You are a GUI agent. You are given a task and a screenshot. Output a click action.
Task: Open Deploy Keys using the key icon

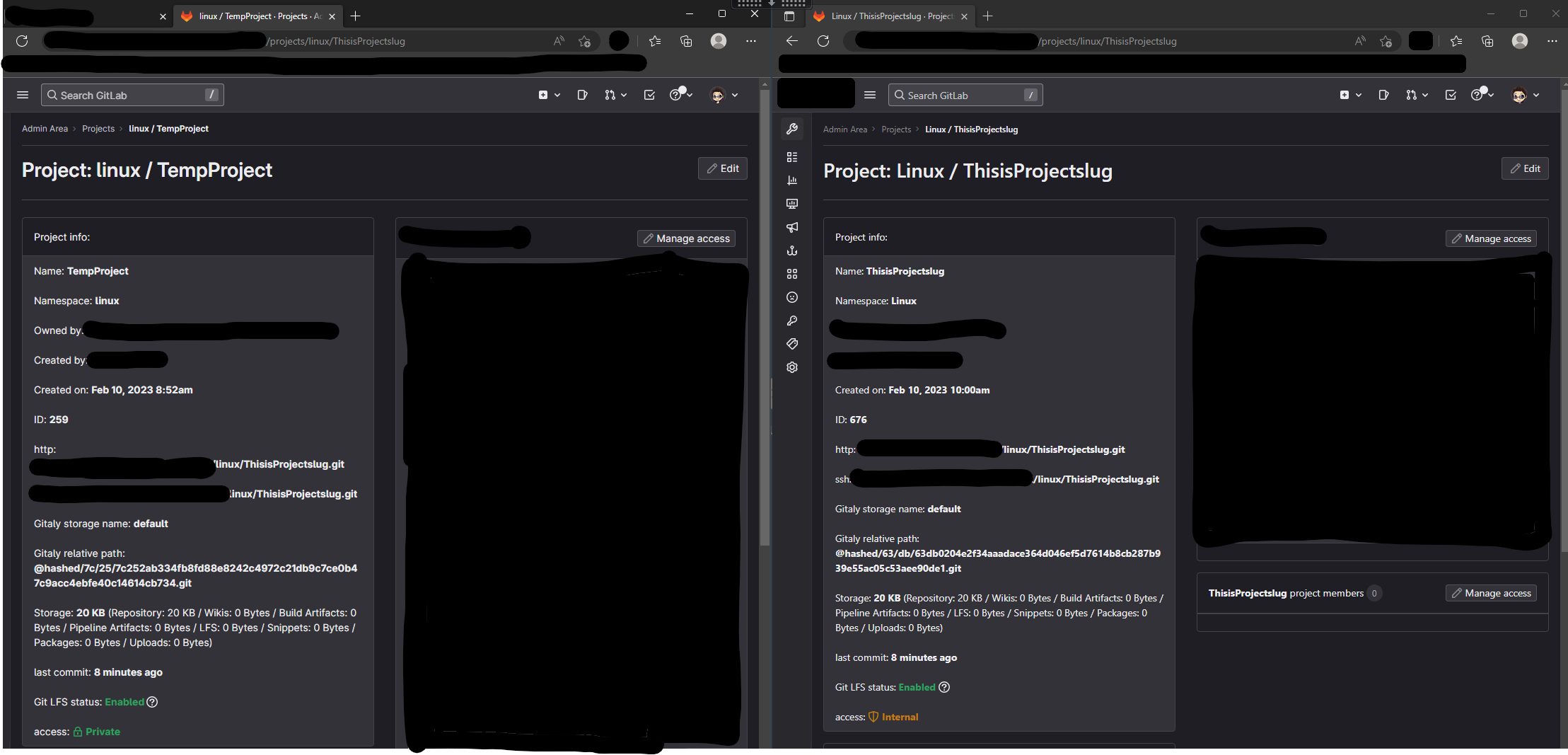click(792, 321)
